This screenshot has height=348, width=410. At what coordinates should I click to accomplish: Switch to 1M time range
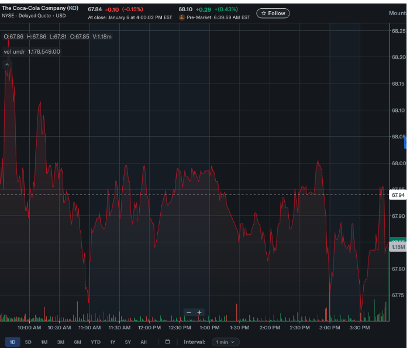44,342
